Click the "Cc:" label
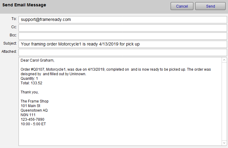This screenshot has width=228, height=148. pos(14,27)
